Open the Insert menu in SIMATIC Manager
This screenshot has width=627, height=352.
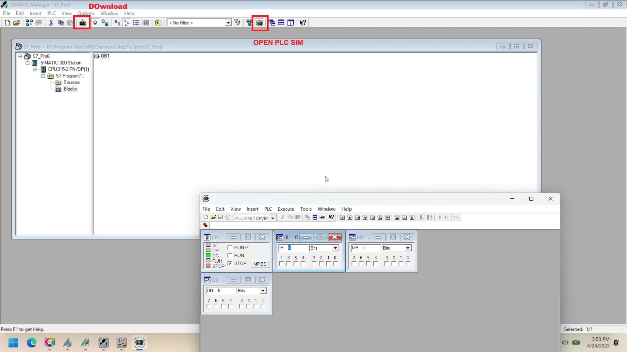36,13
